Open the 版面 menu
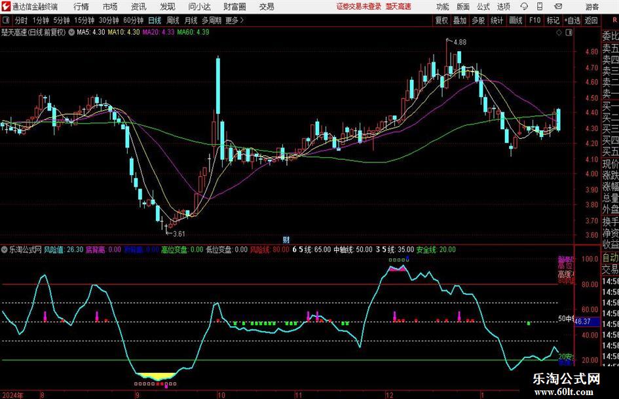This screenshot has height=399, width=619. pos(462,7)
